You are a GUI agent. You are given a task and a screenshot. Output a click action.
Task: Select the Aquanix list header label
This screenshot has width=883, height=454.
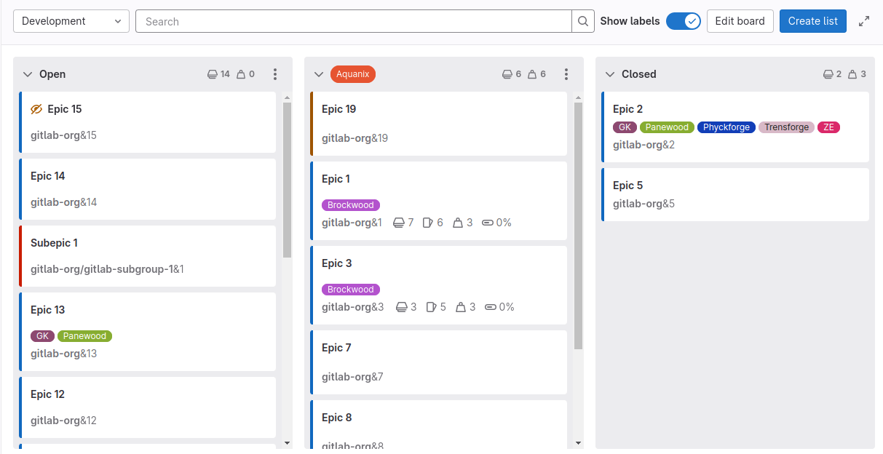(x=352, y=73)
